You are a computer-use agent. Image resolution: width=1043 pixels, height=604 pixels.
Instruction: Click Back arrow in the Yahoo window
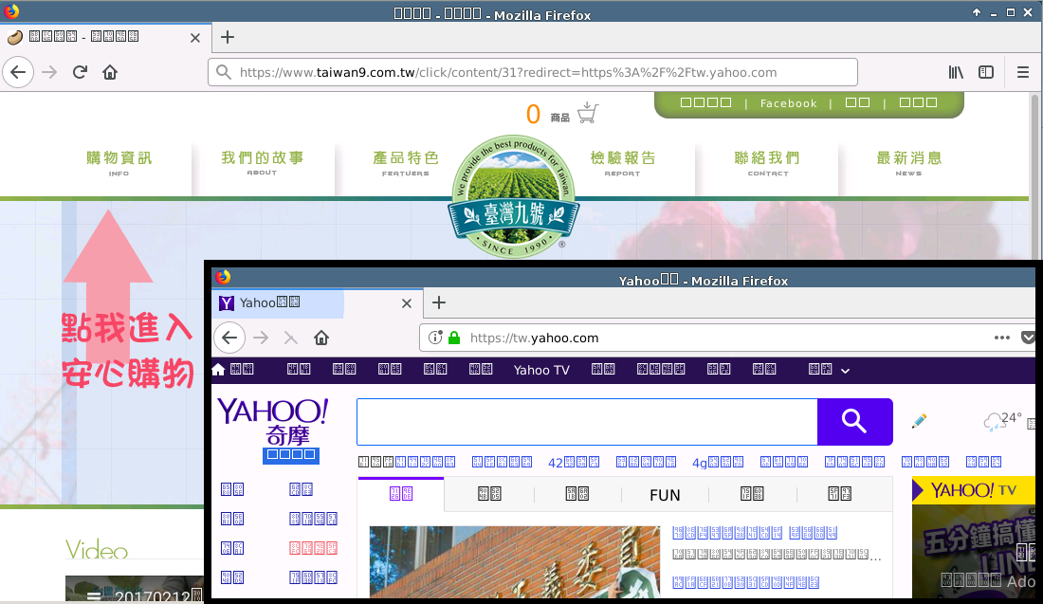click(229, 338)
